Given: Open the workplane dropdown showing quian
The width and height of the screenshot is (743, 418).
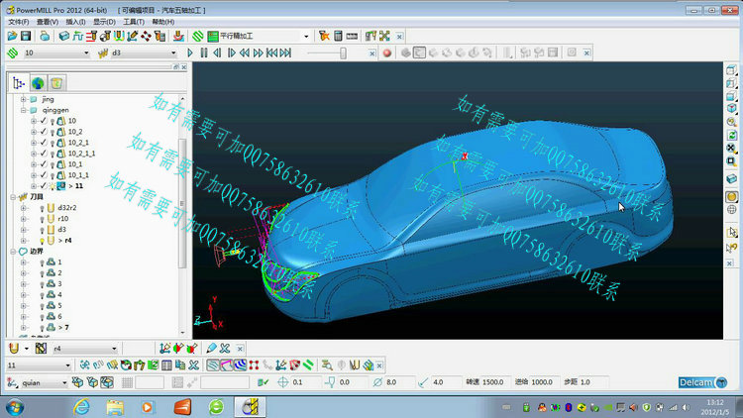Looking at the screenshot, I should (64, 383).
